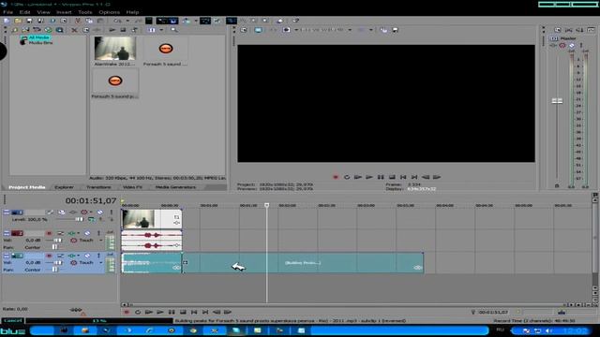Adjust video track Level slider

[x=78, y=219]
